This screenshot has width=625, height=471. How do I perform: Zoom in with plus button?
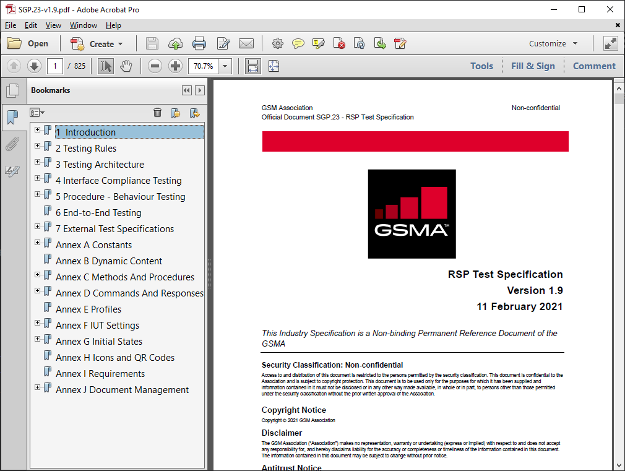pos(175,66)
